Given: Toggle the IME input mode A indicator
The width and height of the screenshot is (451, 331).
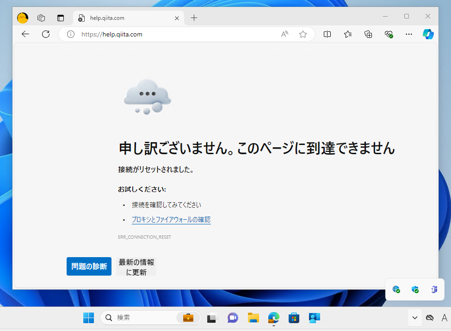Looking at the screenshot, I should coord(445,318).
